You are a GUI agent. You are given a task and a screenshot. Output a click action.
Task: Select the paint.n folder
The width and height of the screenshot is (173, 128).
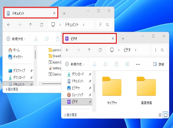[x=55, y=50]
